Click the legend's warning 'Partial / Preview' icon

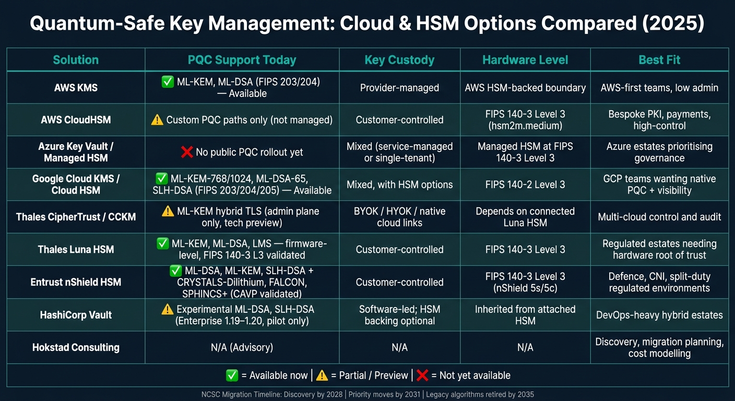322,375
